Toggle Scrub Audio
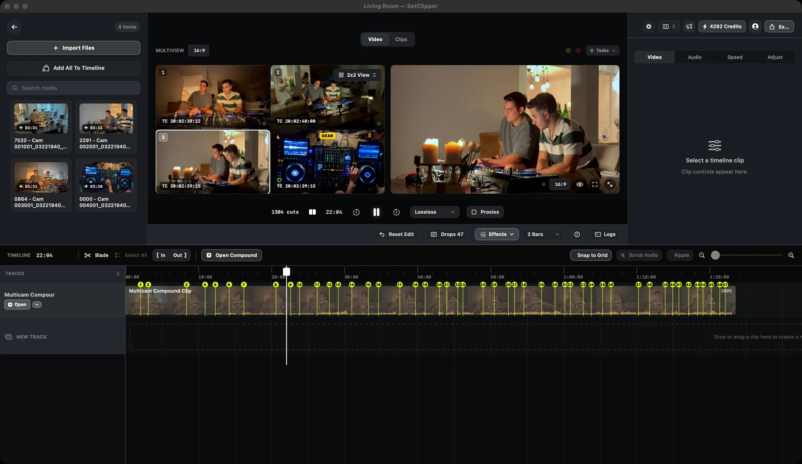The image size is (802, 464). [639, 255]
